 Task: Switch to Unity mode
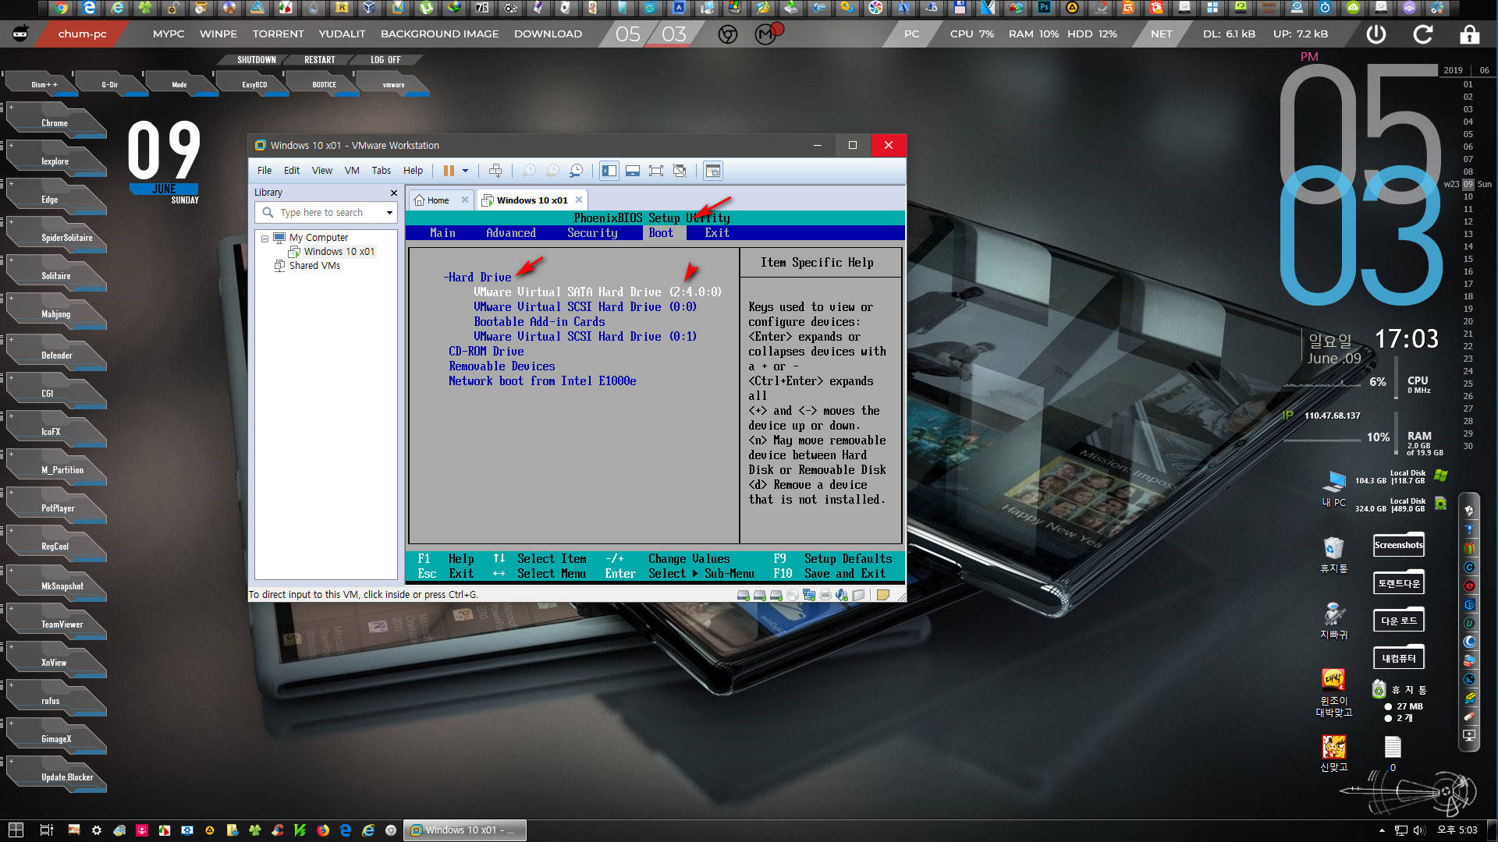pyautogui.click(x=680, y=171)
